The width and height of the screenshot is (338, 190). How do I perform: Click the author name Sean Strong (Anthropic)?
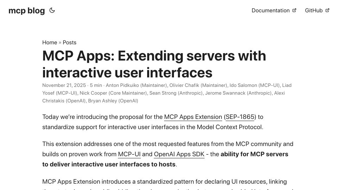tap(176, 93)
